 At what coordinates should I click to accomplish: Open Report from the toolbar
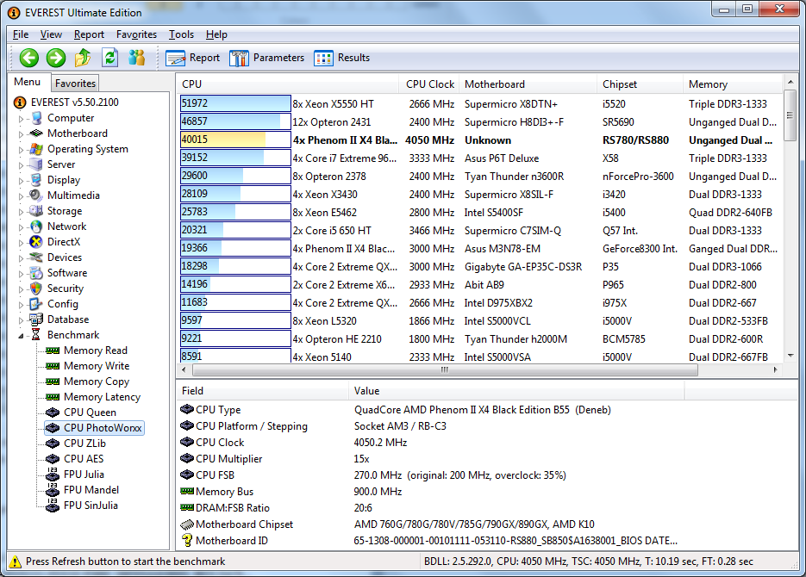tap(193, 58)
